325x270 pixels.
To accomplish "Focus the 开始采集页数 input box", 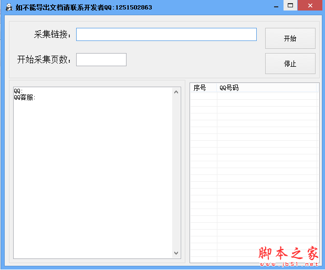I will point(101,59).
